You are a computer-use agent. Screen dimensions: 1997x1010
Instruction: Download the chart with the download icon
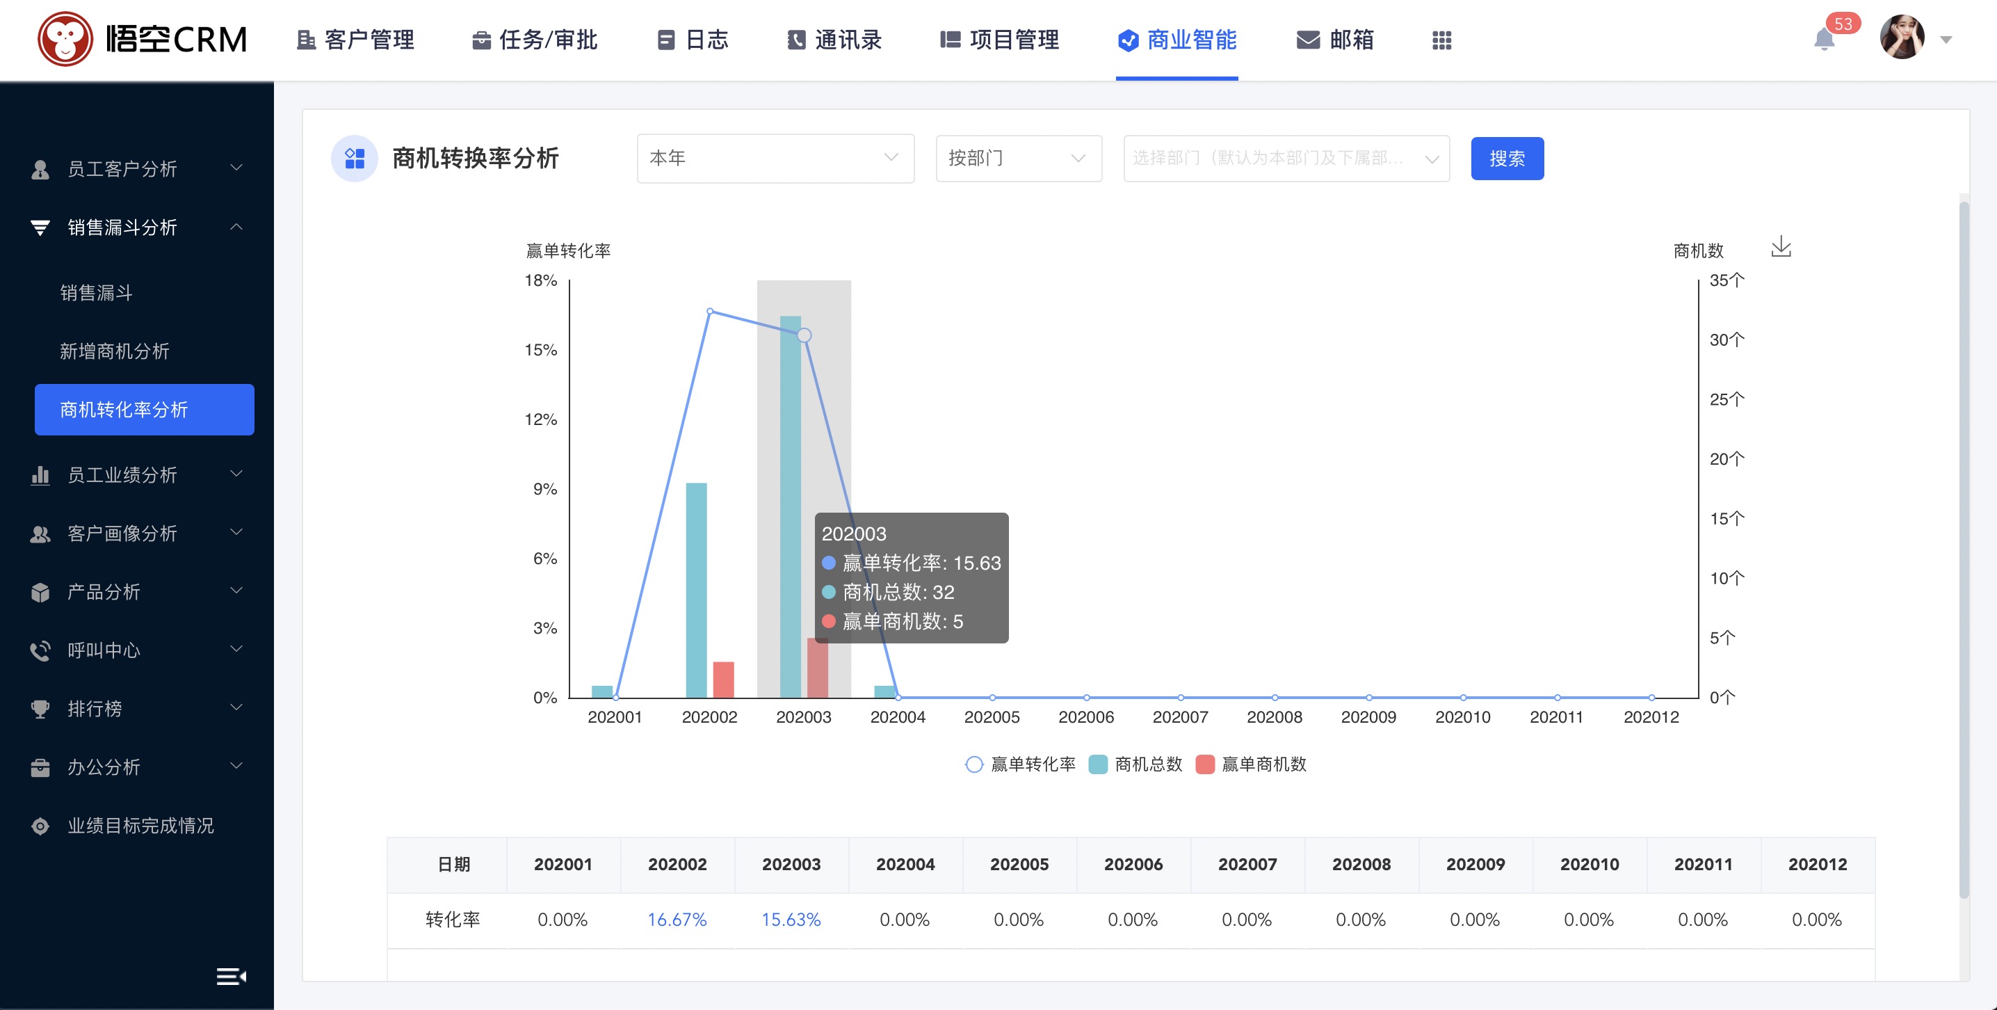tap(1781, 247)
